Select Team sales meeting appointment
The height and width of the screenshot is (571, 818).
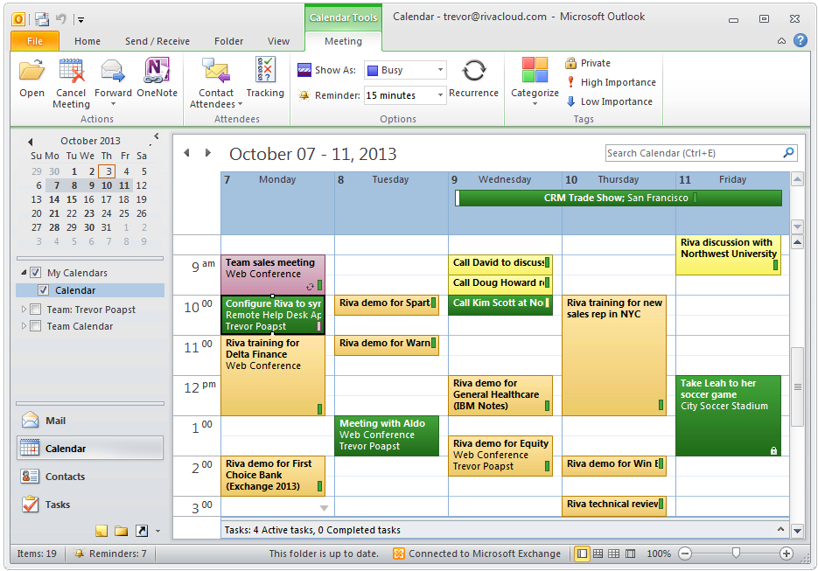point(272,275)
